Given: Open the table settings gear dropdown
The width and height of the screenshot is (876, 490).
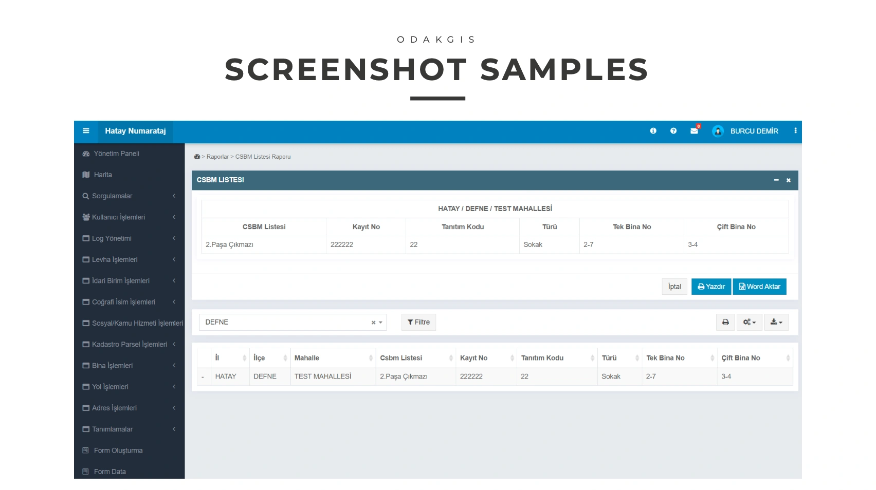Looking at the screenshot, I should (749, 322).
